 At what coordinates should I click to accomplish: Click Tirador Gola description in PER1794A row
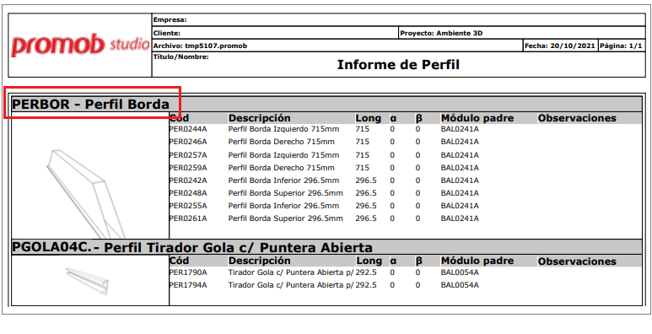click(x=291, y=285)
